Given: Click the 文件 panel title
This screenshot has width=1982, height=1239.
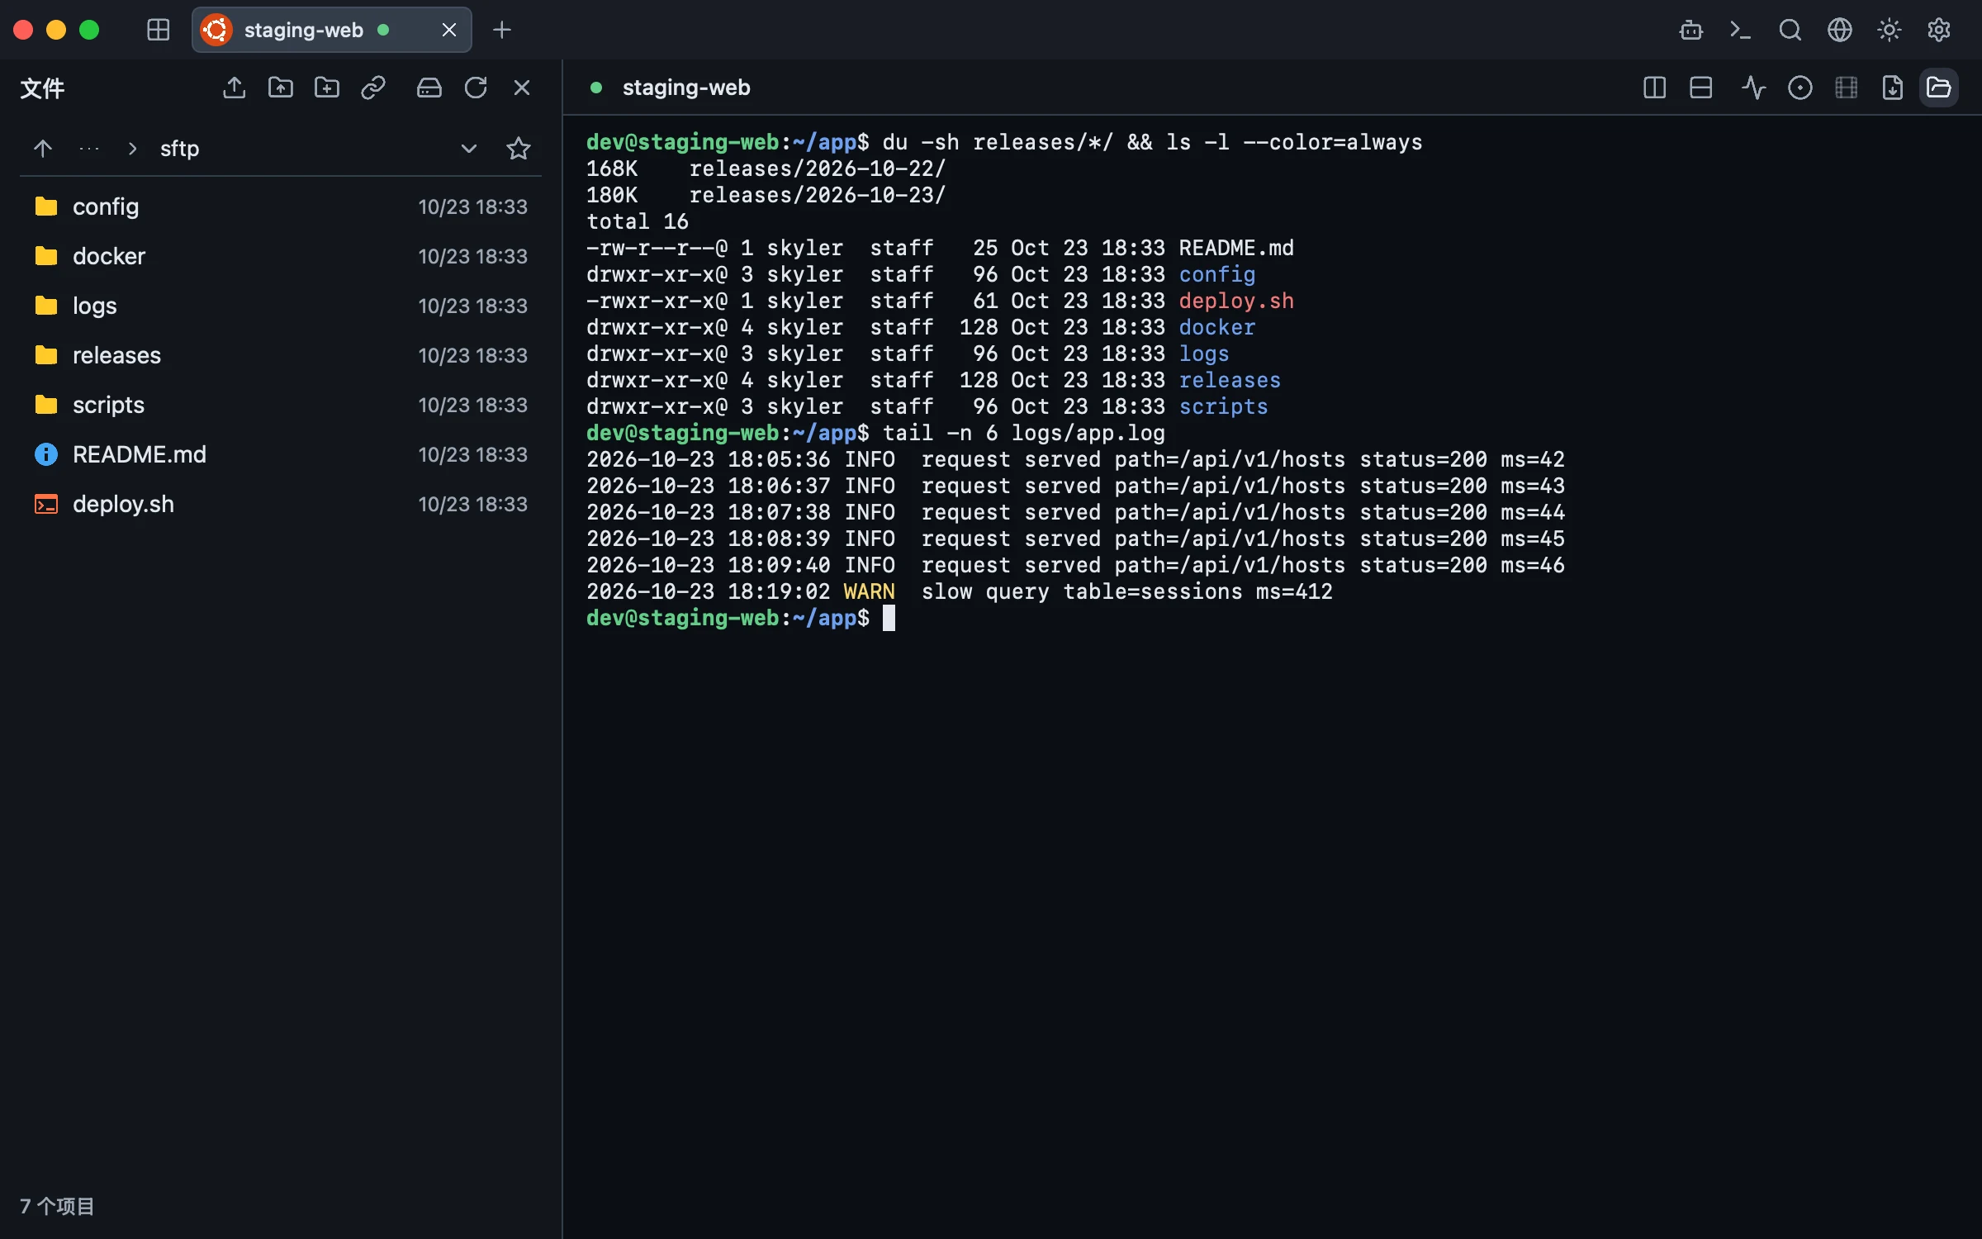Looking at the screenshot, I should [x=42, y=88].
